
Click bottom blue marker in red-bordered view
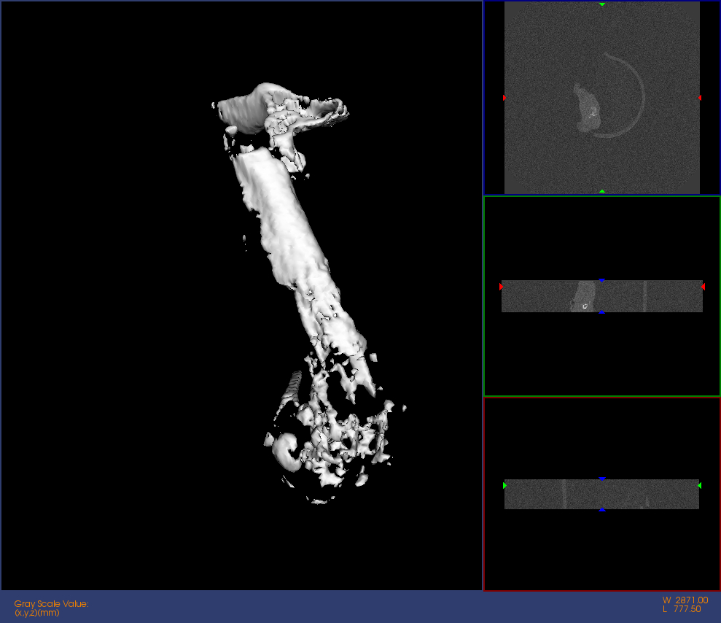tap(602, 509)
